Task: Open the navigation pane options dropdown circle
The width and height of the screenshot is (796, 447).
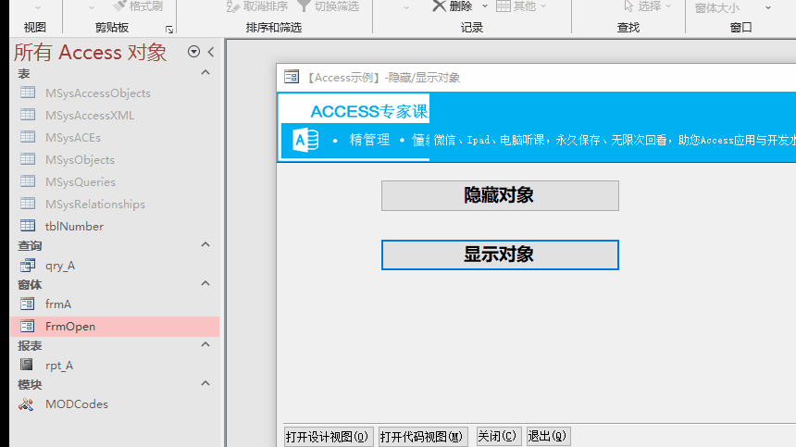Action: 193,51
